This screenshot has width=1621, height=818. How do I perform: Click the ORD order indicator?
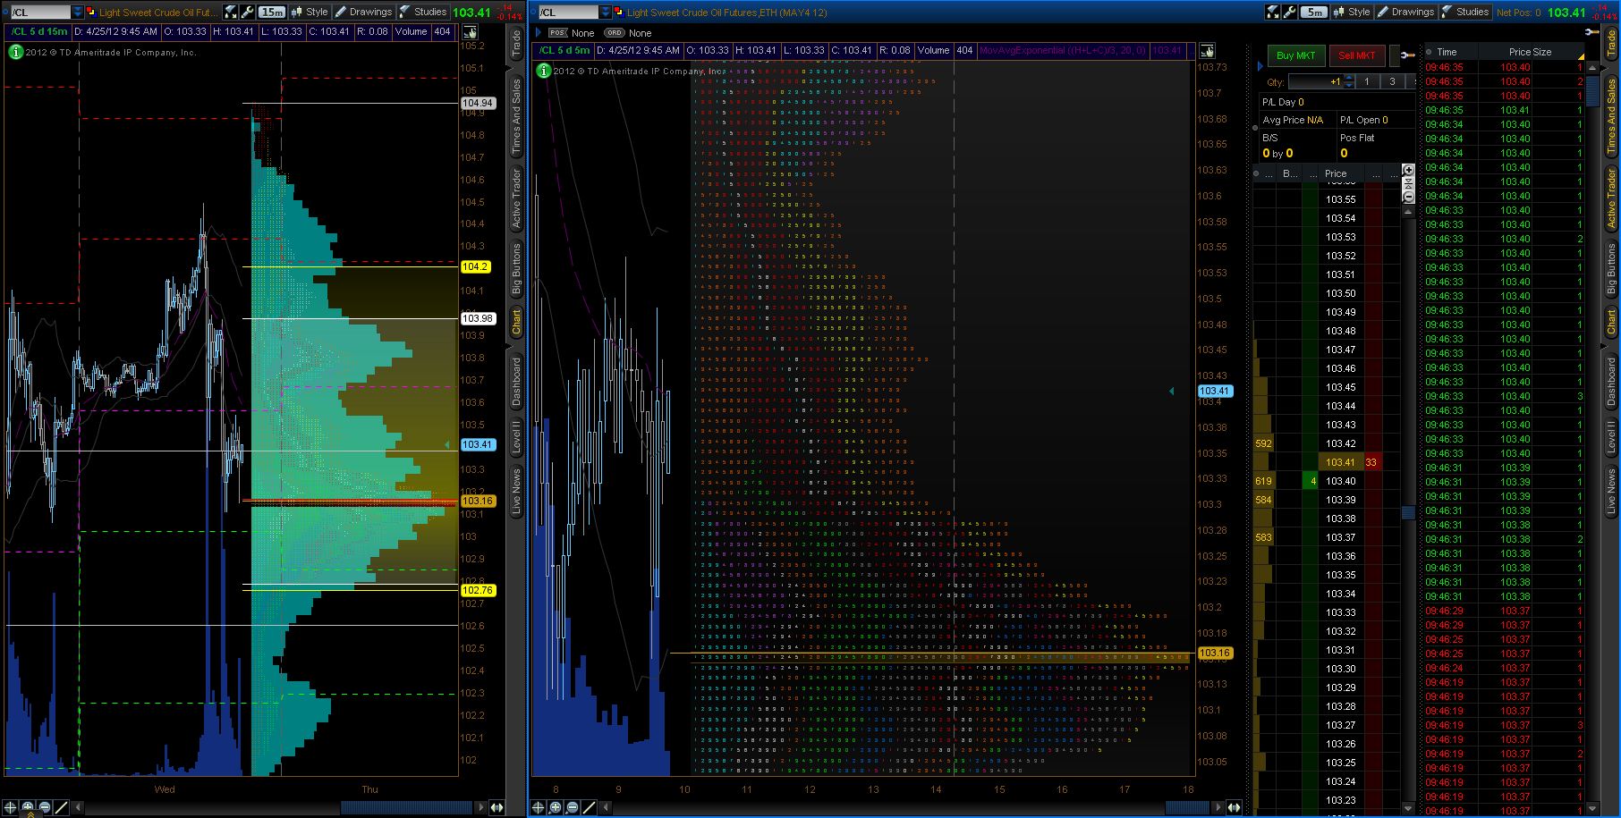click(614, 32)
